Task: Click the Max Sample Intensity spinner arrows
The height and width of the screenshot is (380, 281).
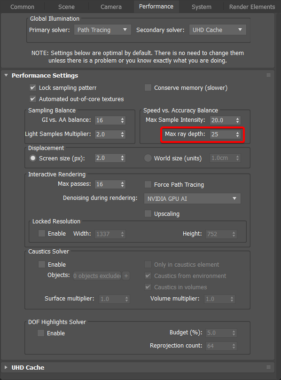Action: click(237, 120)
